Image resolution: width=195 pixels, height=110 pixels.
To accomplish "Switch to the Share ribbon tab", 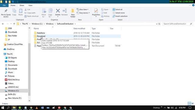I will 22,5.
